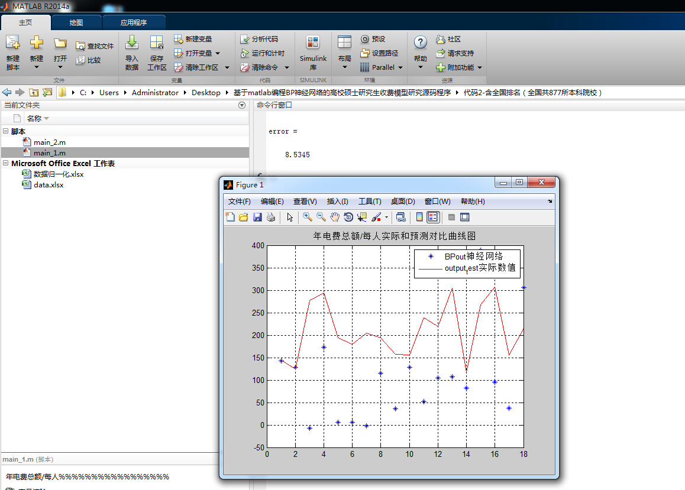Click the Show Plot Tools icon
Viewport: 685px width, 490px height.
pyautogui.click(x=465, y=217)
